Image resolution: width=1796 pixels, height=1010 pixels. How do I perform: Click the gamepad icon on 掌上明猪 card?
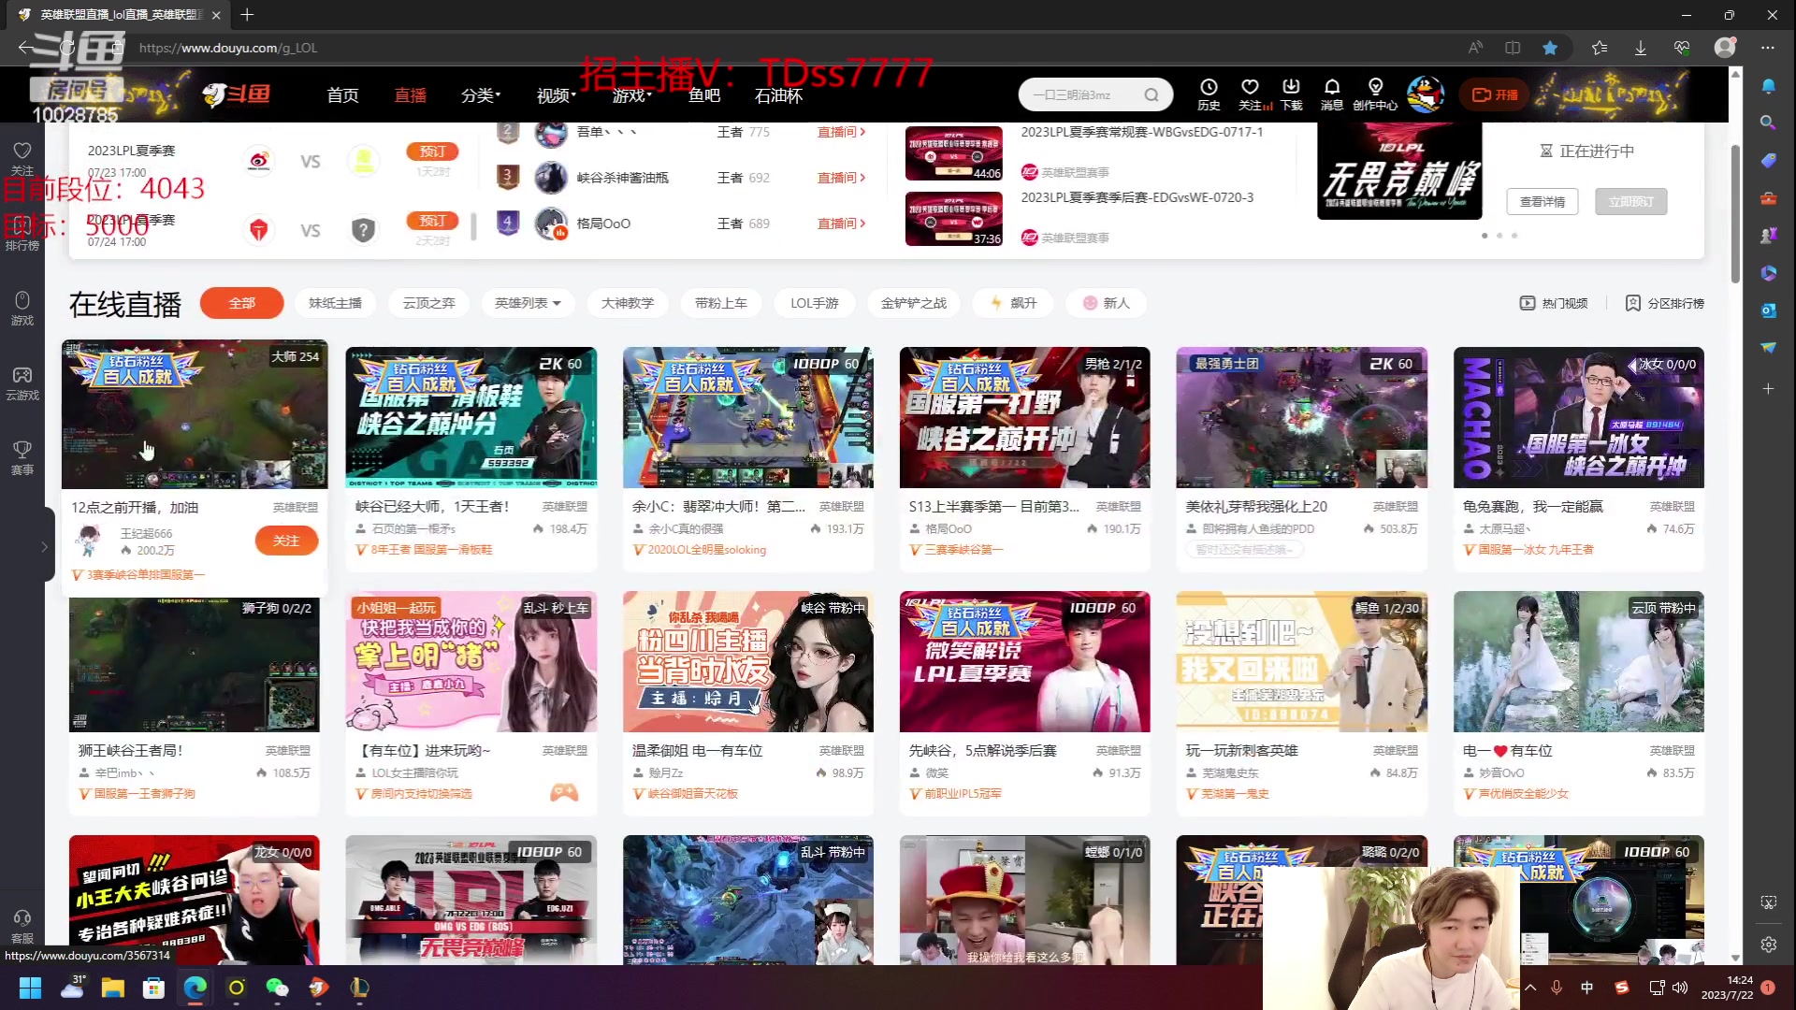pyautogui.click(x=563, y=793)
